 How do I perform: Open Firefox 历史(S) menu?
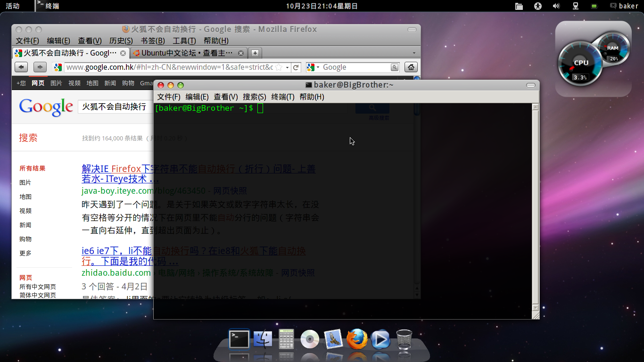pyautogui.click(x=121, y=41)
